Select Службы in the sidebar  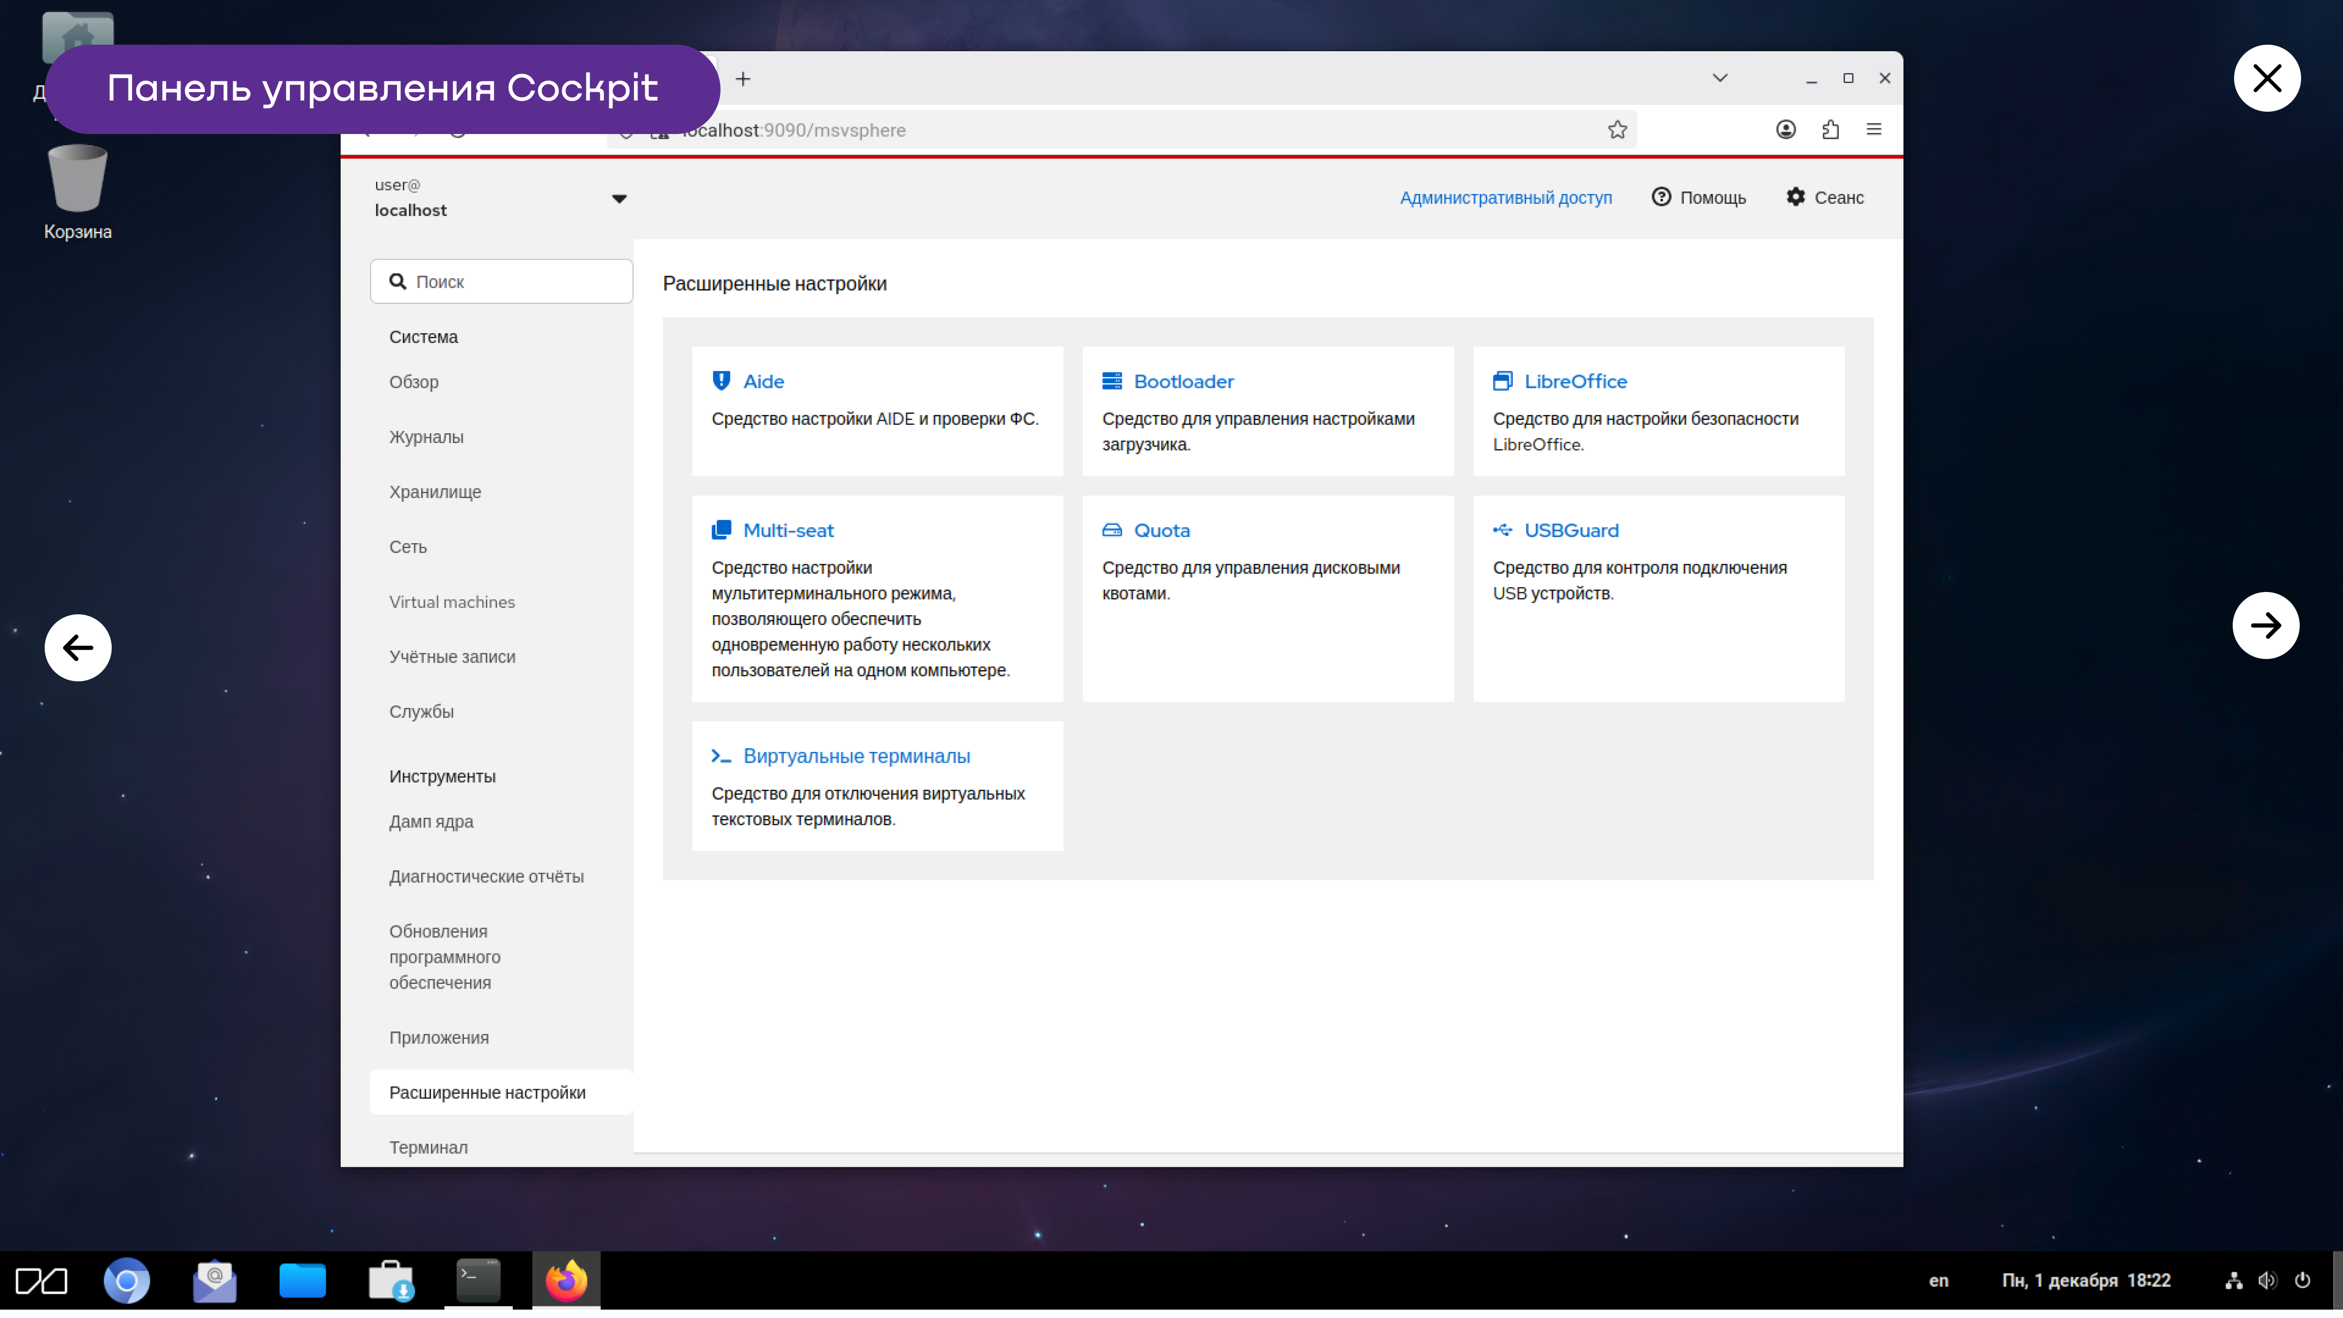421,711
